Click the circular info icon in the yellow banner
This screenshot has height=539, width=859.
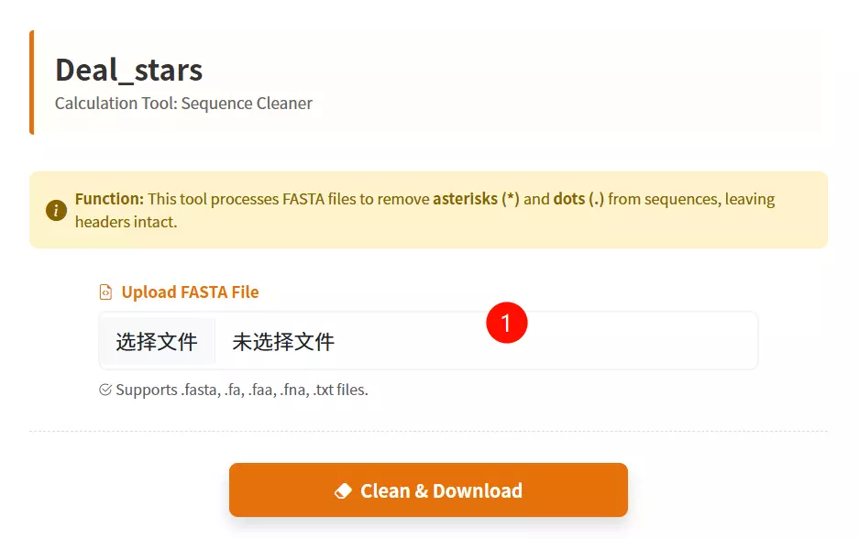click(x=56, y=210)
